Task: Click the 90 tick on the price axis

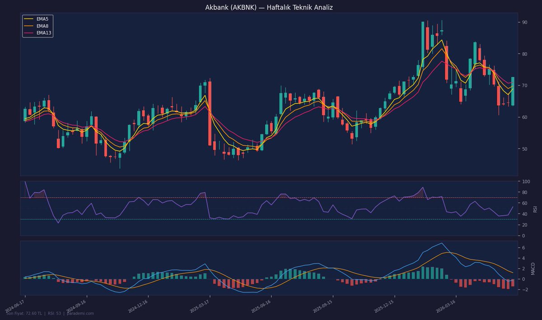Action: [x=525, y=22]
